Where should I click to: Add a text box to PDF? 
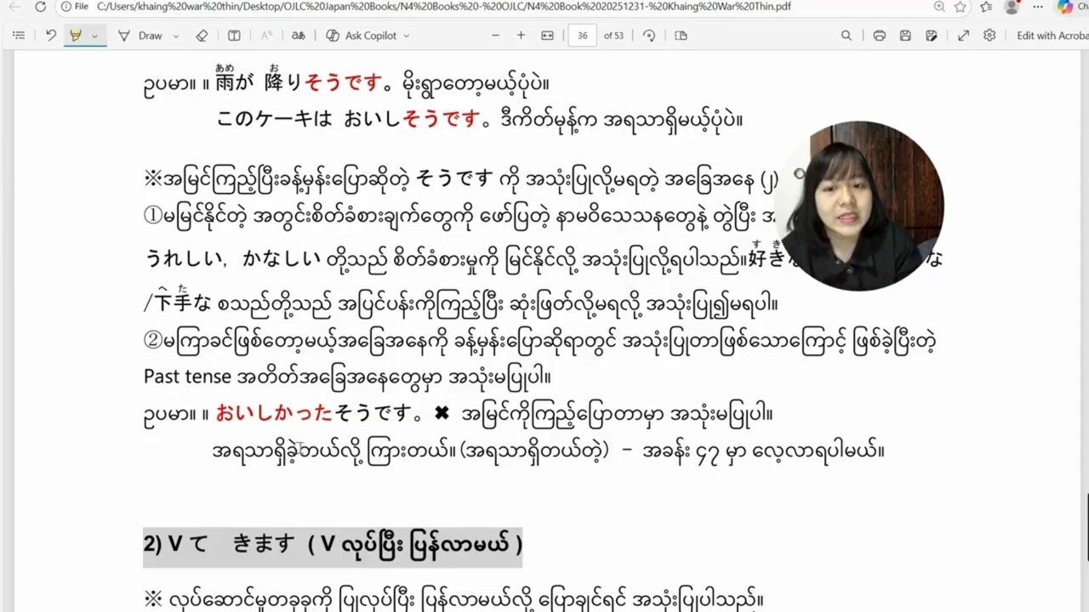(x=234, y=36)
